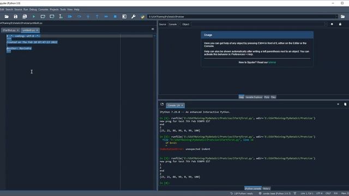The image size is (349, 196).
Task: Open the Source menu
Action: tap(18, 10)
